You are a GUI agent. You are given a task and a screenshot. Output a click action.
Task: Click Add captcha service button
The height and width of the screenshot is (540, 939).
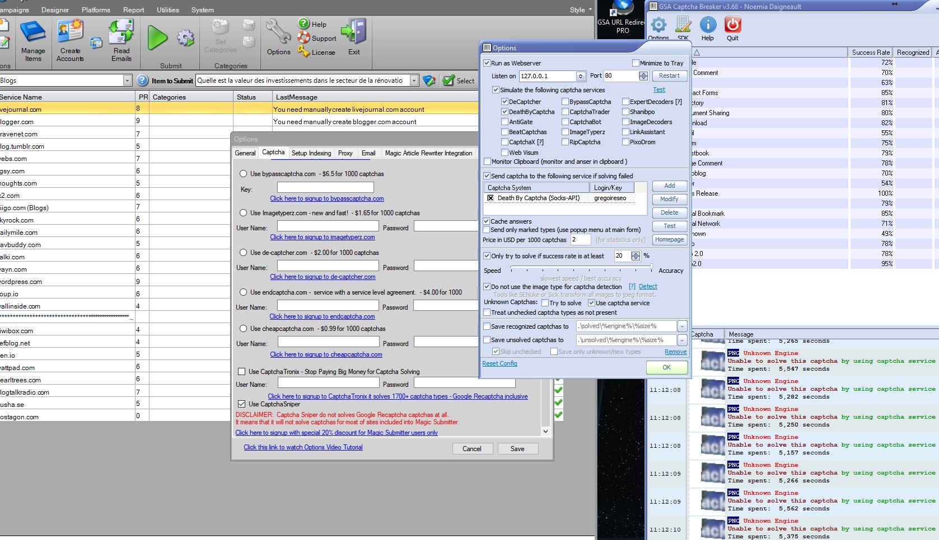pyautogui.click(x=670, y=186)
